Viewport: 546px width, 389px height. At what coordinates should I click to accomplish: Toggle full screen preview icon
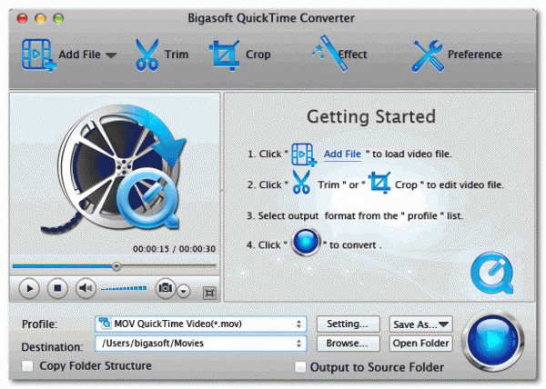tap(209, 293)
